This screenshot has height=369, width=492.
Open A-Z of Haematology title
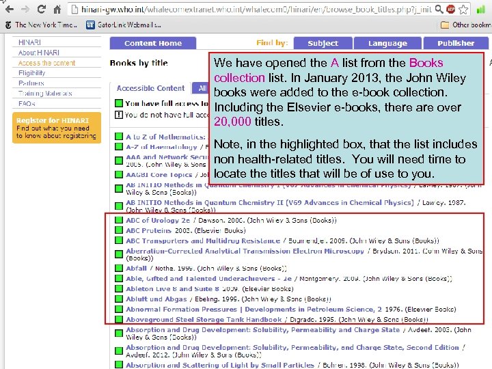[x=161, y=147]
